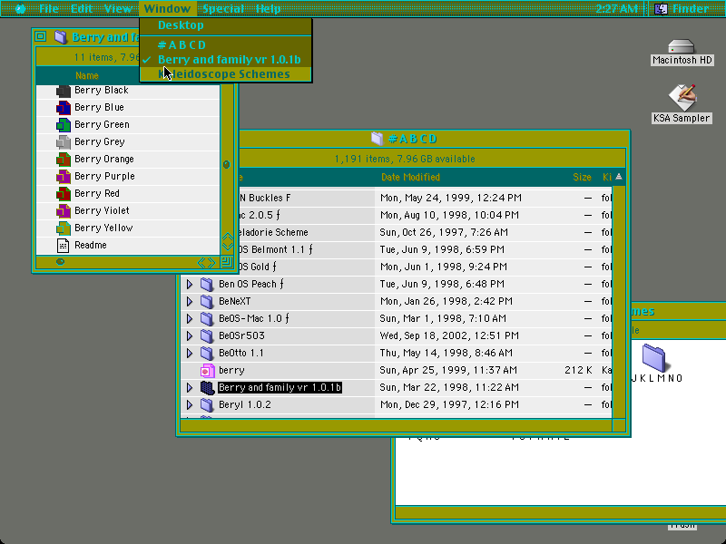Open the Edit menu

(x=81, y=8)
